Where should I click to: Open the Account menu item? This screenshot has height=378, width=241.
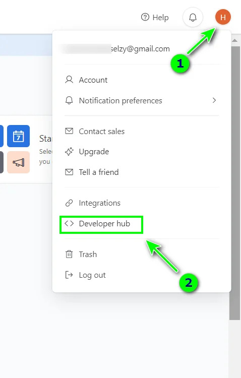click(x=142, y=80)
